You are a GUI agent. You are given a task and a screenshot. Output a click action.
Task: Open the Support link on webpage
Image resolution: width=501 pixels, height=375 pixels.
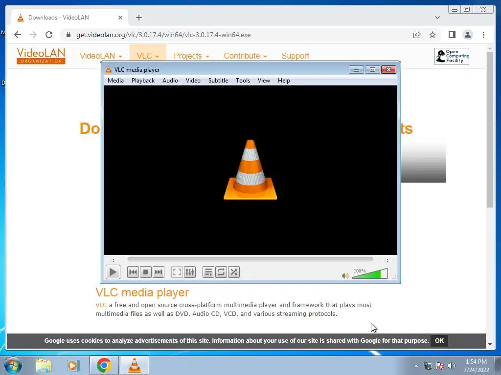click(295, 56)
